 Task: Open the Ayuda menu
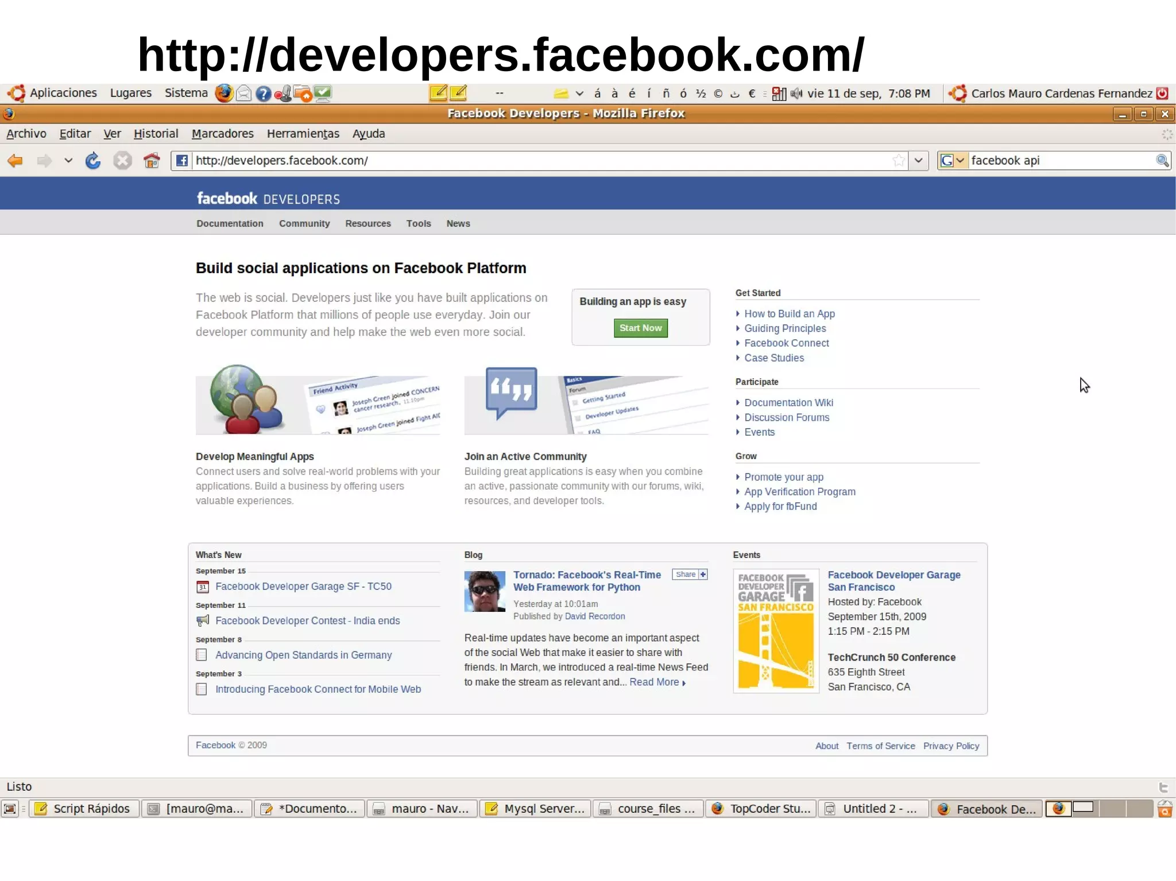pyautogui.click(x=368, y=134)
